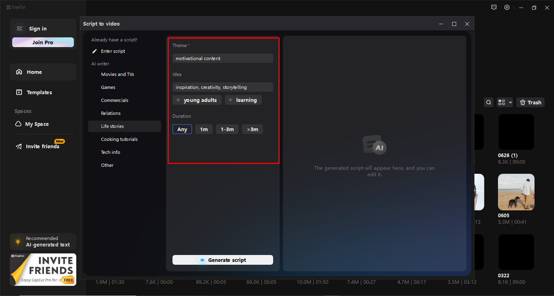Screen dimensions: 554x296
Task: Click the CapCut profile avatar icon
Action: click(19, 29)
